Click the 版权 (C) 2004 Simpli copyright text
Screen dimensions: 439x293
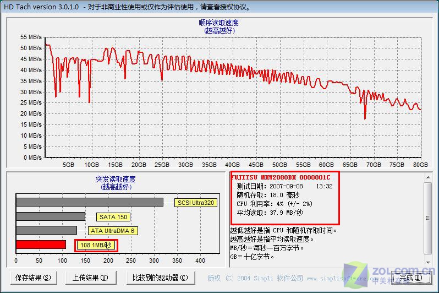pos(255,278)
